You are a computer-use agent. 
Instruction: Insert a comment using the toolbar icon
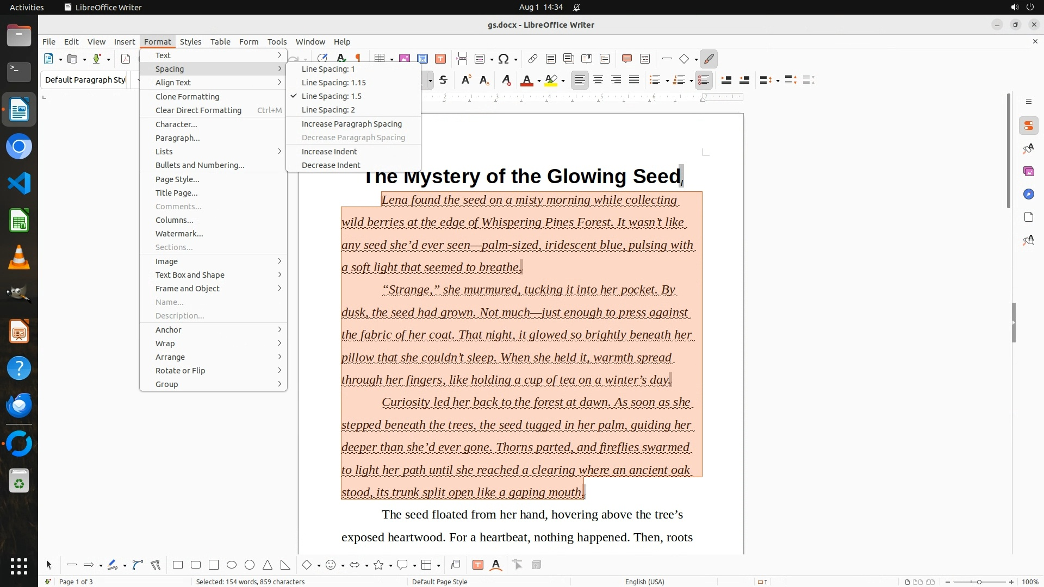pos(626,59)
